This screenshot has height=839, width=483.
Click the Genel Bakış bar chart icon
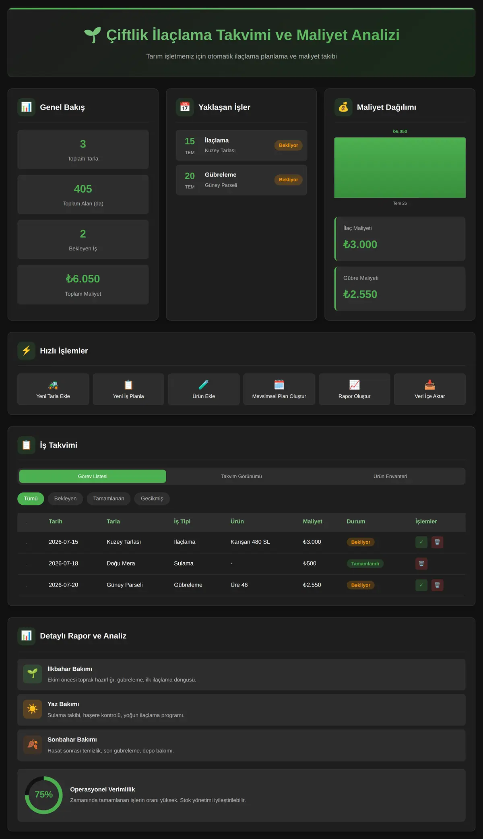pos(27,107)
